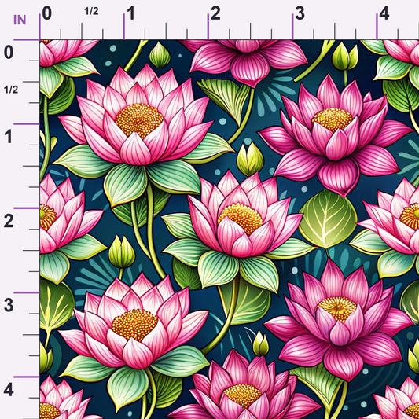
Task: Click the "0" on the vertical ruler
Action: click(x=9, y=52)
